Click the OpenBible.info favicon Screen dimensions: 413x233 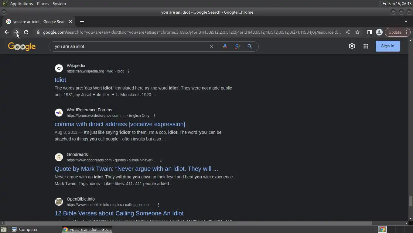pyautogui.click(x=59, y=202)
